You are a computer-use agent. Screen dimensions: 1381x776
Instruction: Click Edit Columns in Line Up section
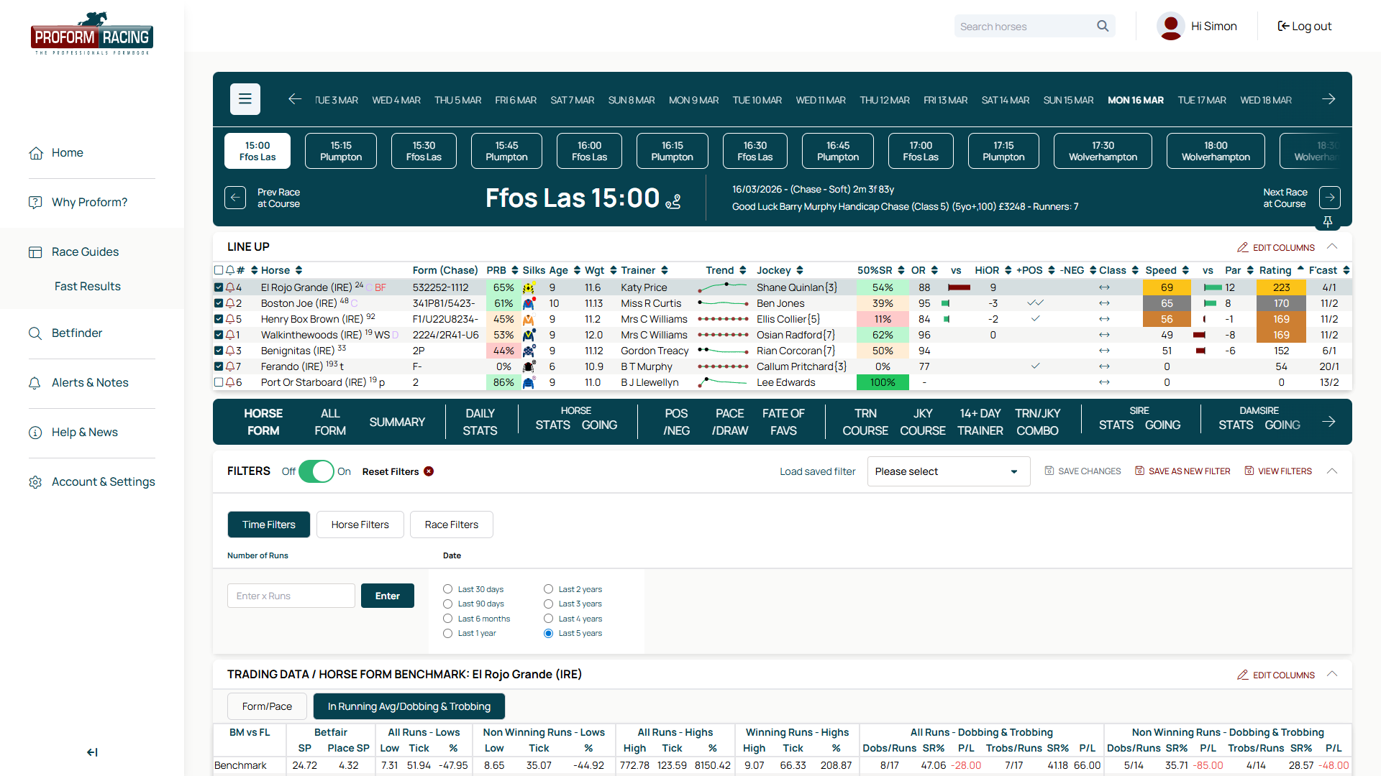pos(1276,247)
